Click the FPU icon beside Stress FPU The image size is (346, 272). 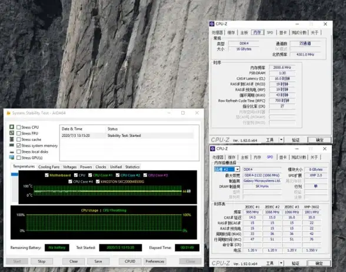[x=12, y=133]
